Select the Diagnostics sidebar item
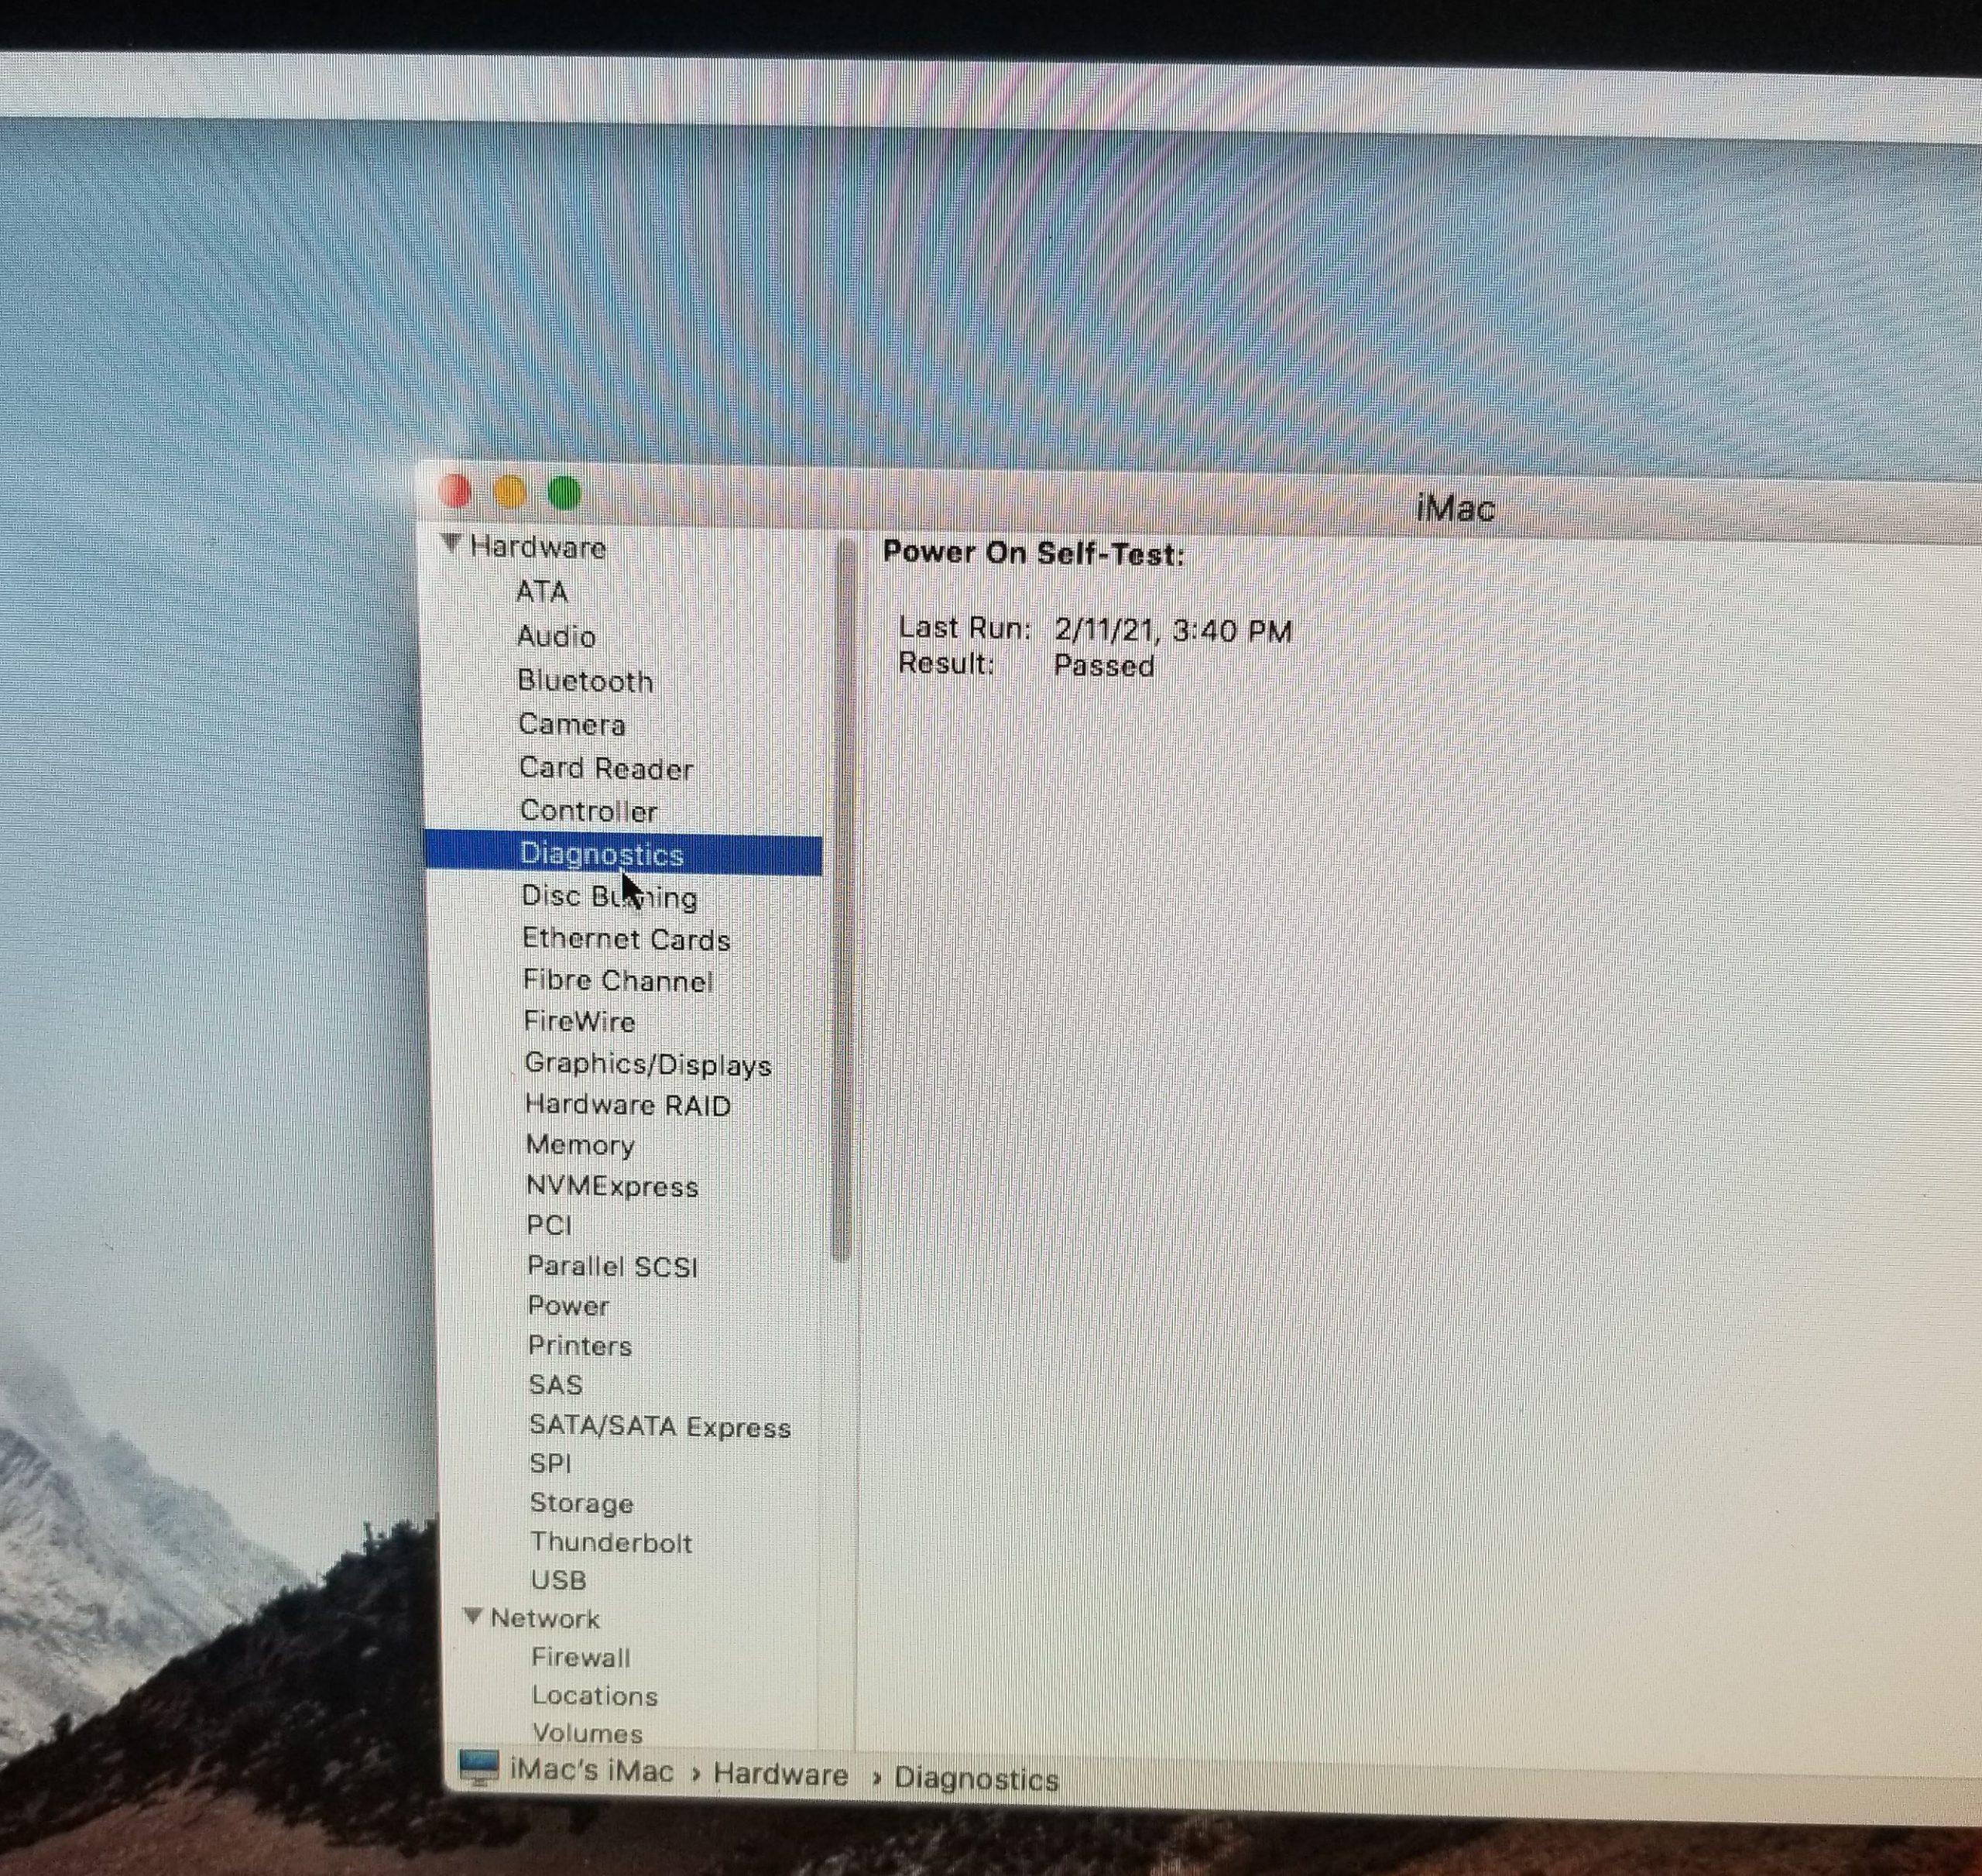This screenshot has width=1982, height=1876. (601, 854)
